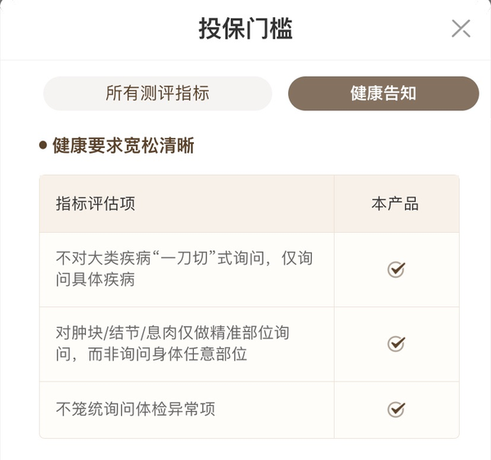Click the 仅询问具体疾病 line of text
Screen dimensions: 491x460
pyautogui.click(x=96, y=279)
